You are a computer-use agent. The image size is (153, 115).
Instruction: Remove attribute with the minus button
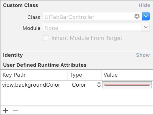[15, 110]
